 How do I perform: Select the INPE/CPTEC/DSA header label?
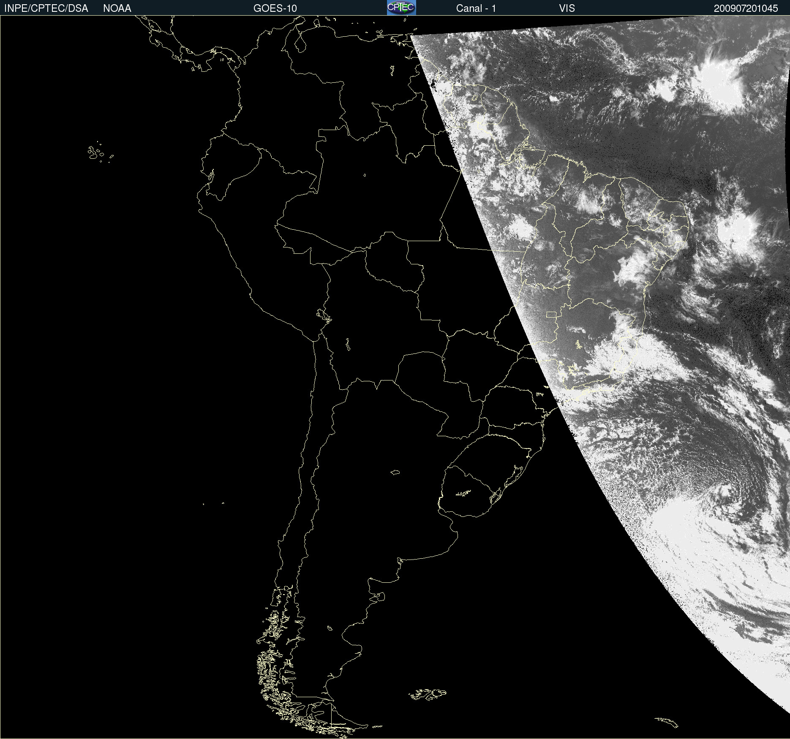(x=46, y=8)
